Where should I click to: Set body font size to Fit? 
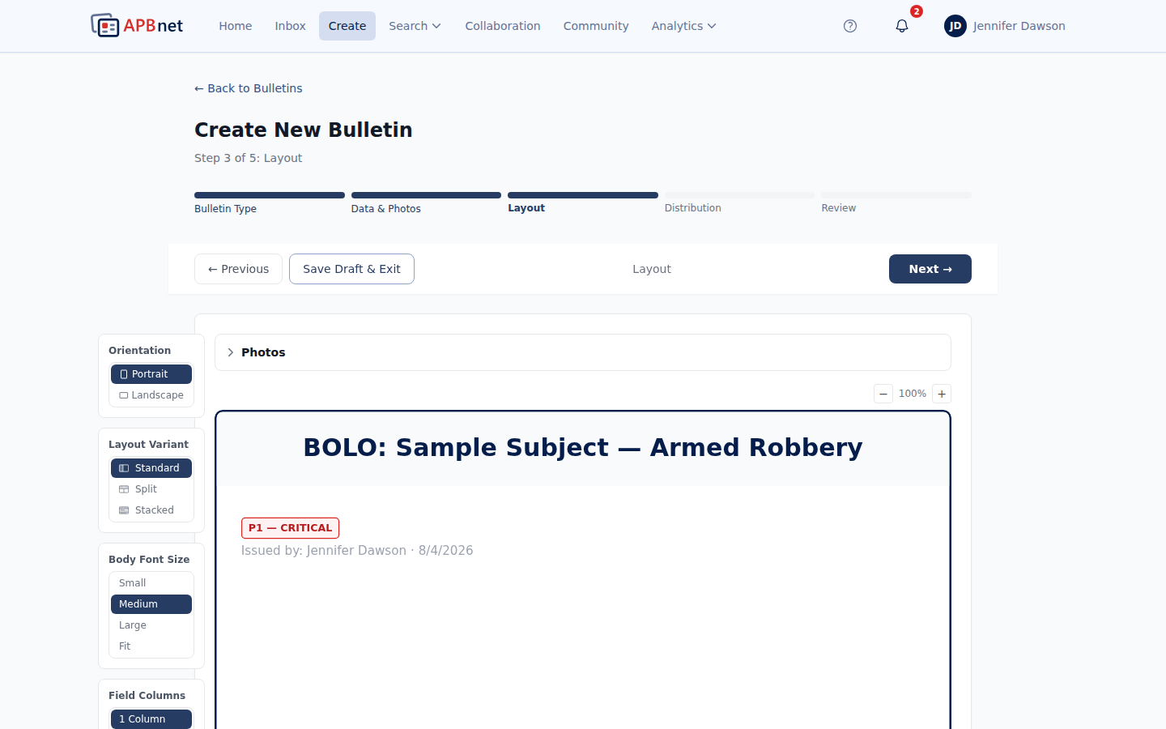click(151, 646)
